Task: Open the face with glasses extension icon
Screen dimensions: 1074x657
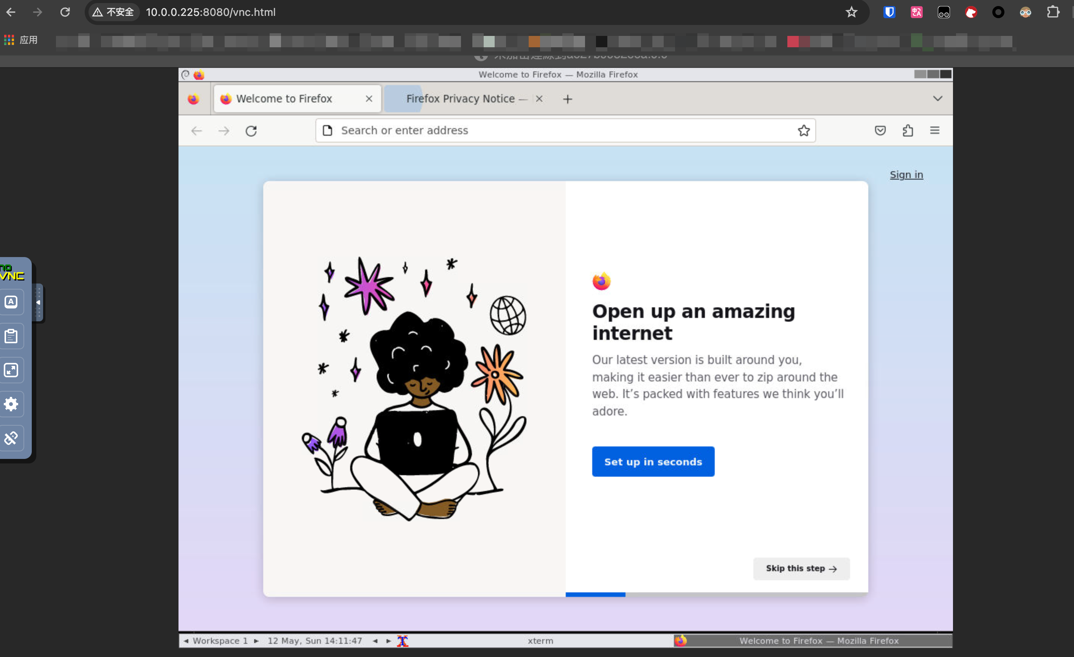Action: tap(1025, 12)
